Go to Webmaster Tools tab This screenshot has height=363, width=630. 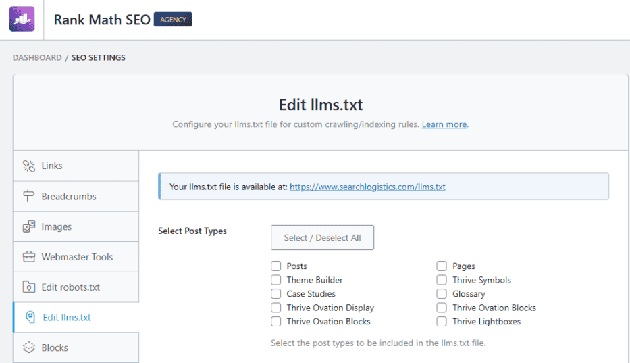(76, 257)
